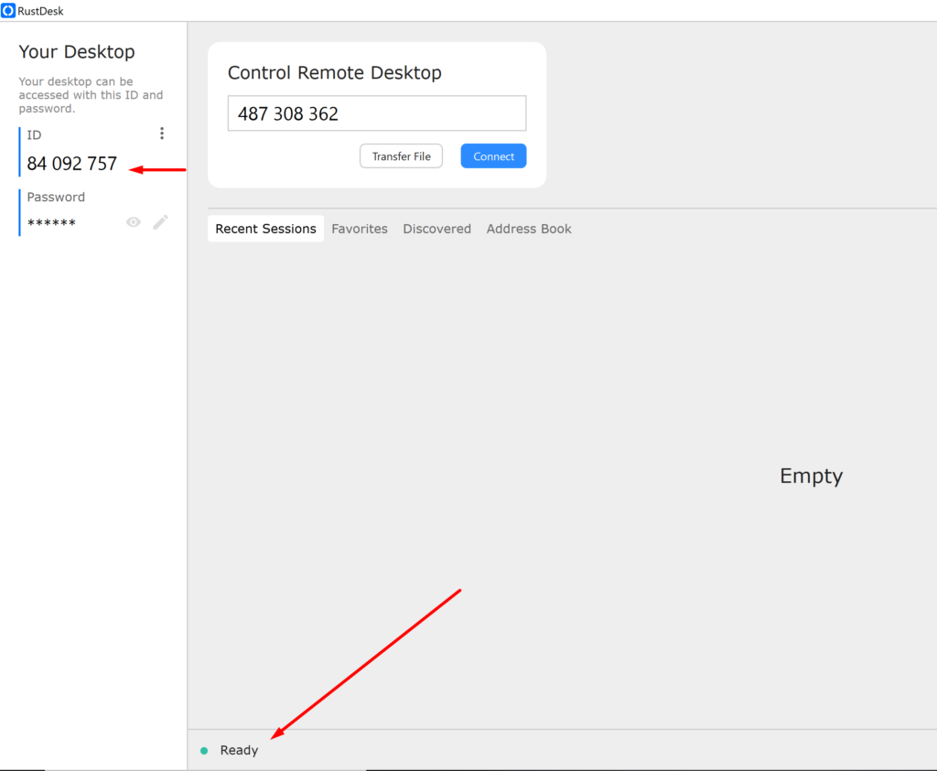The width and height of the screenshot is (937, 771).
Task: Reveal the password with the eye icon
Action: click(x=134, y=222)
